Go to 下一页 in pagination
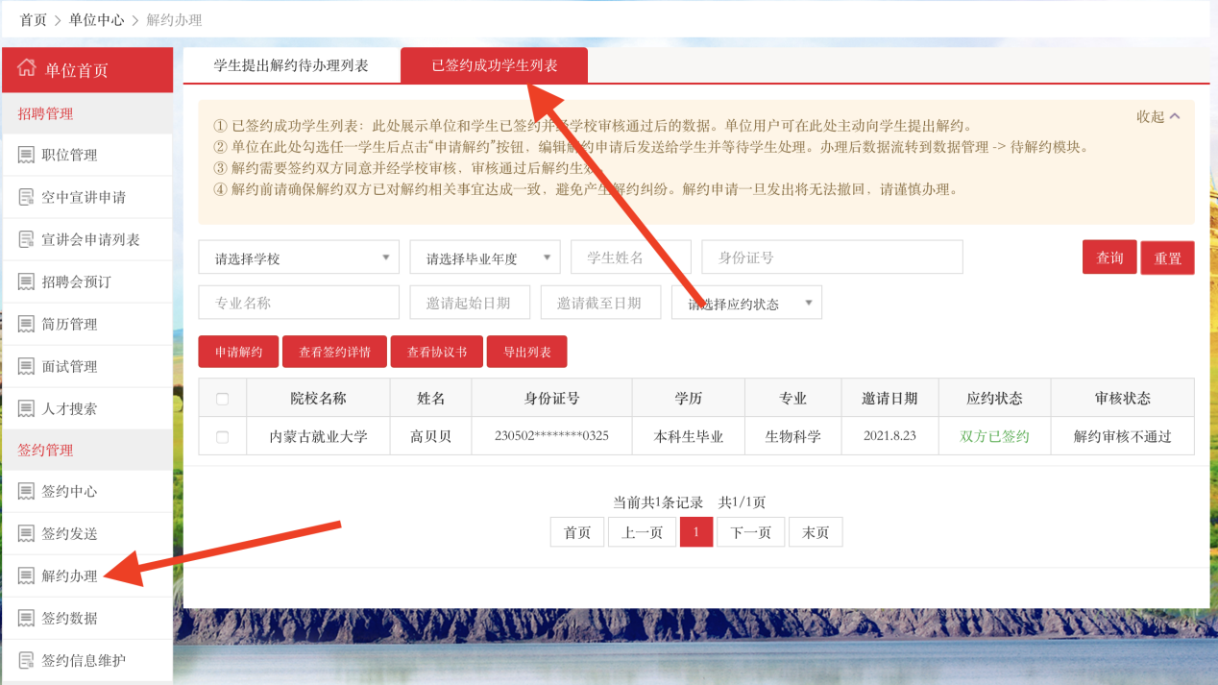The height and width of the screenshot is (685, 1218). pyautogui.click(x=750, y=532)
